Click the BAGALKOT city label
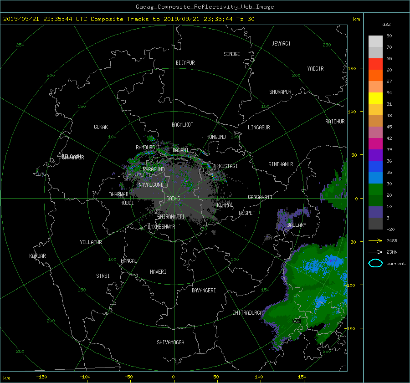 click(182, 125)
